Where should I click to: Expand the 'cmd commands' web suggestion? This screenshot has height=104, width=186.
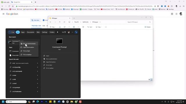[37, 71]
